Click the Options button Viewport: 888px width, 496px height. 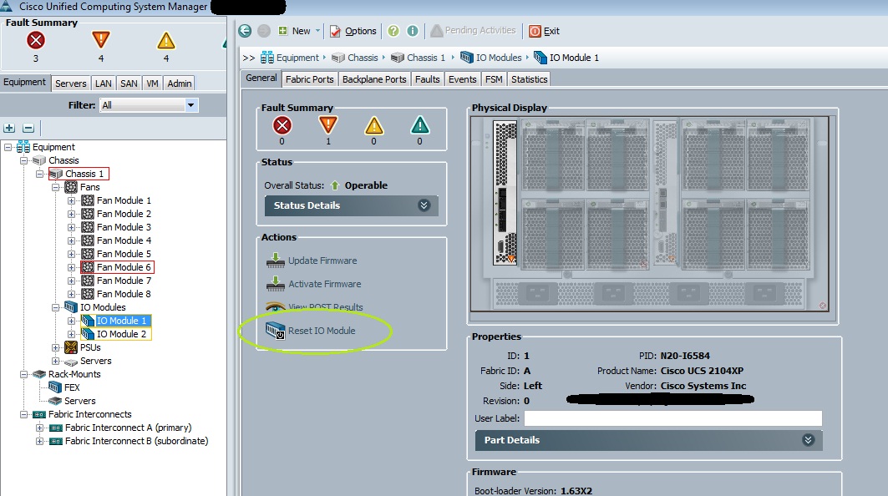click(353, 31)
